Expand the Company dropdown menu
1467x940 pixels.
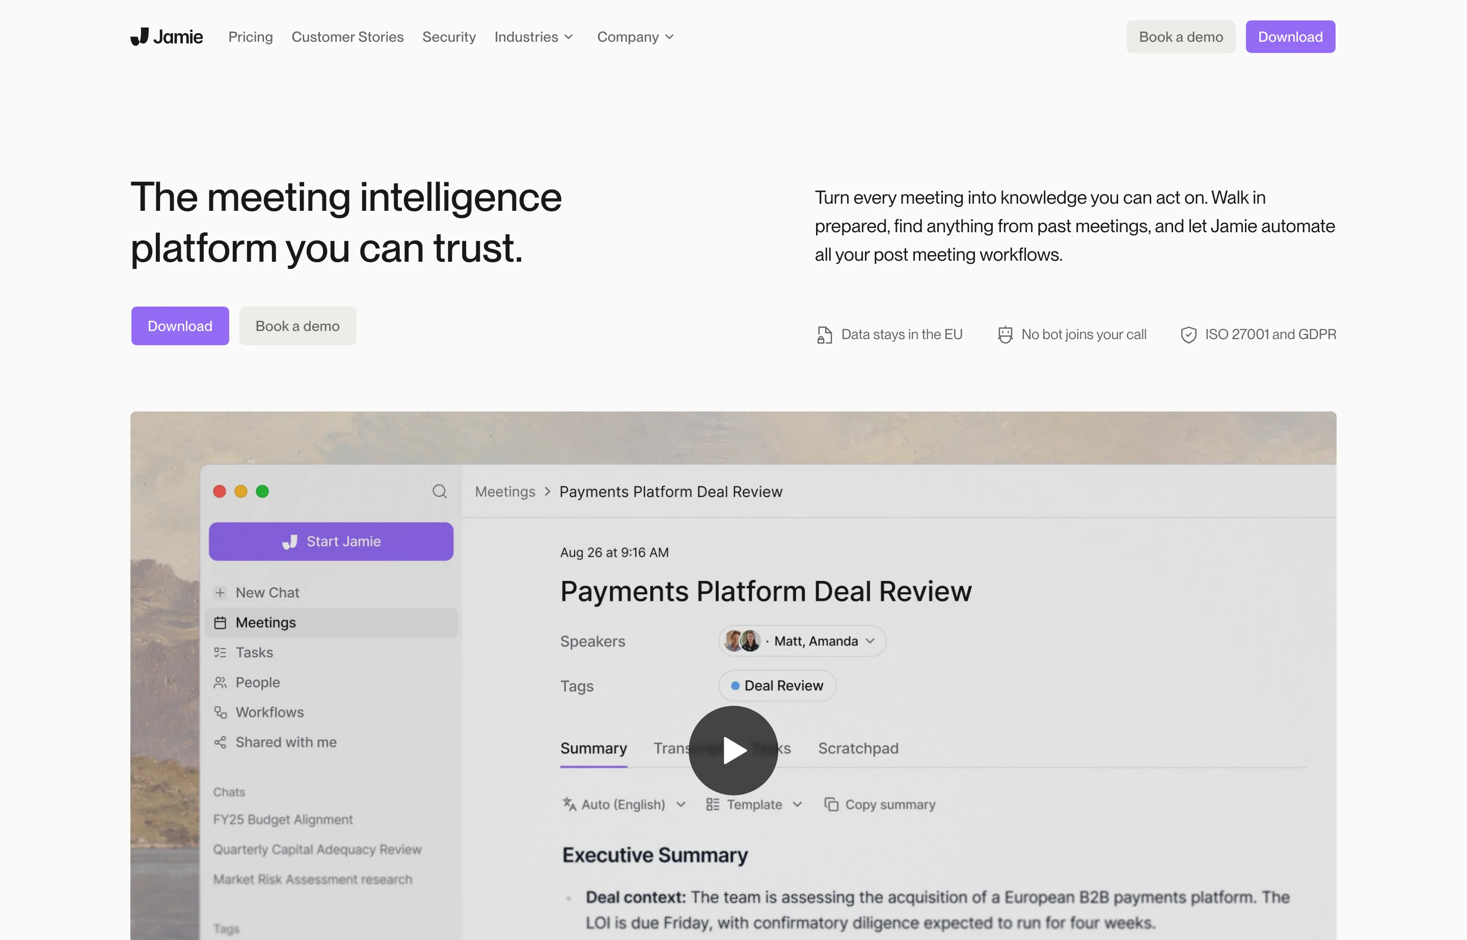(636, 37)
